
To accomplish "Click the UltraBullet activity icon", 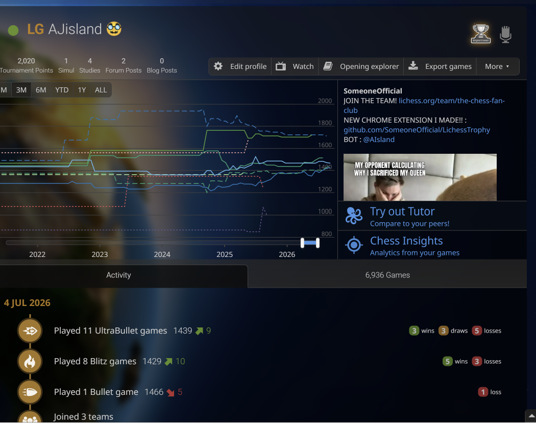I will tap(30, 331).
